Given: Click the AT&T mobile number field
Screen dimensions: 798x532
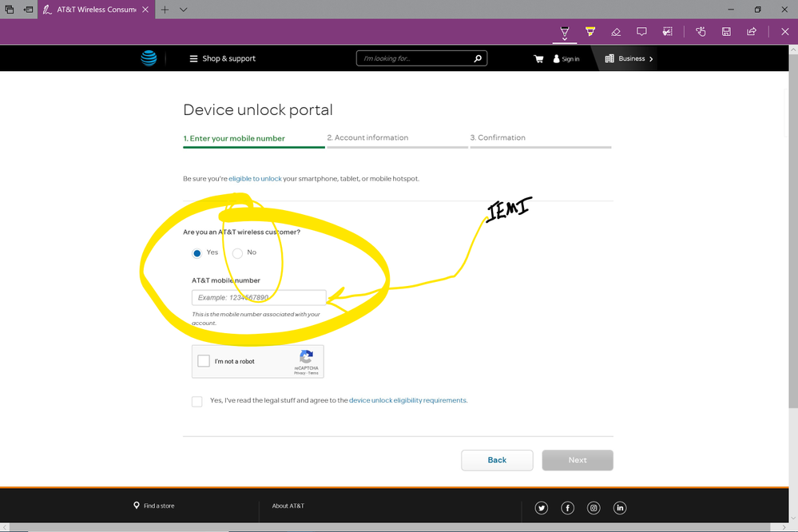Looking at the screenshot, I should tap(258, 298).
